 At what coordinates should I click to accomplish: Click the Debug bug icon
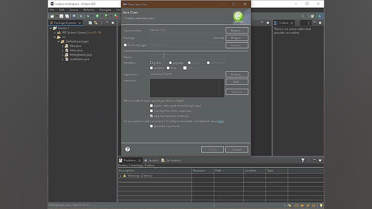coord(88,16)
